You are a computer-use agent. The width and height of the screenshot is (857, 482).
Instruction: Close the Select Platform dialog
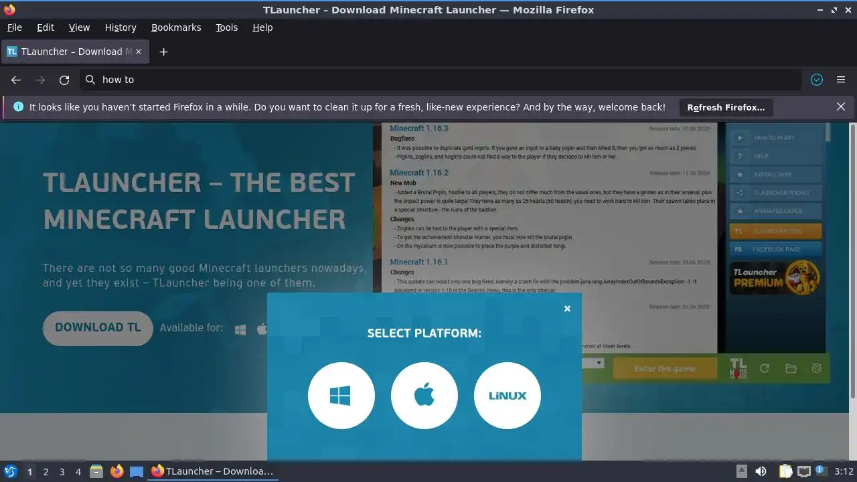pyautogui.click(x=567, y=309)
